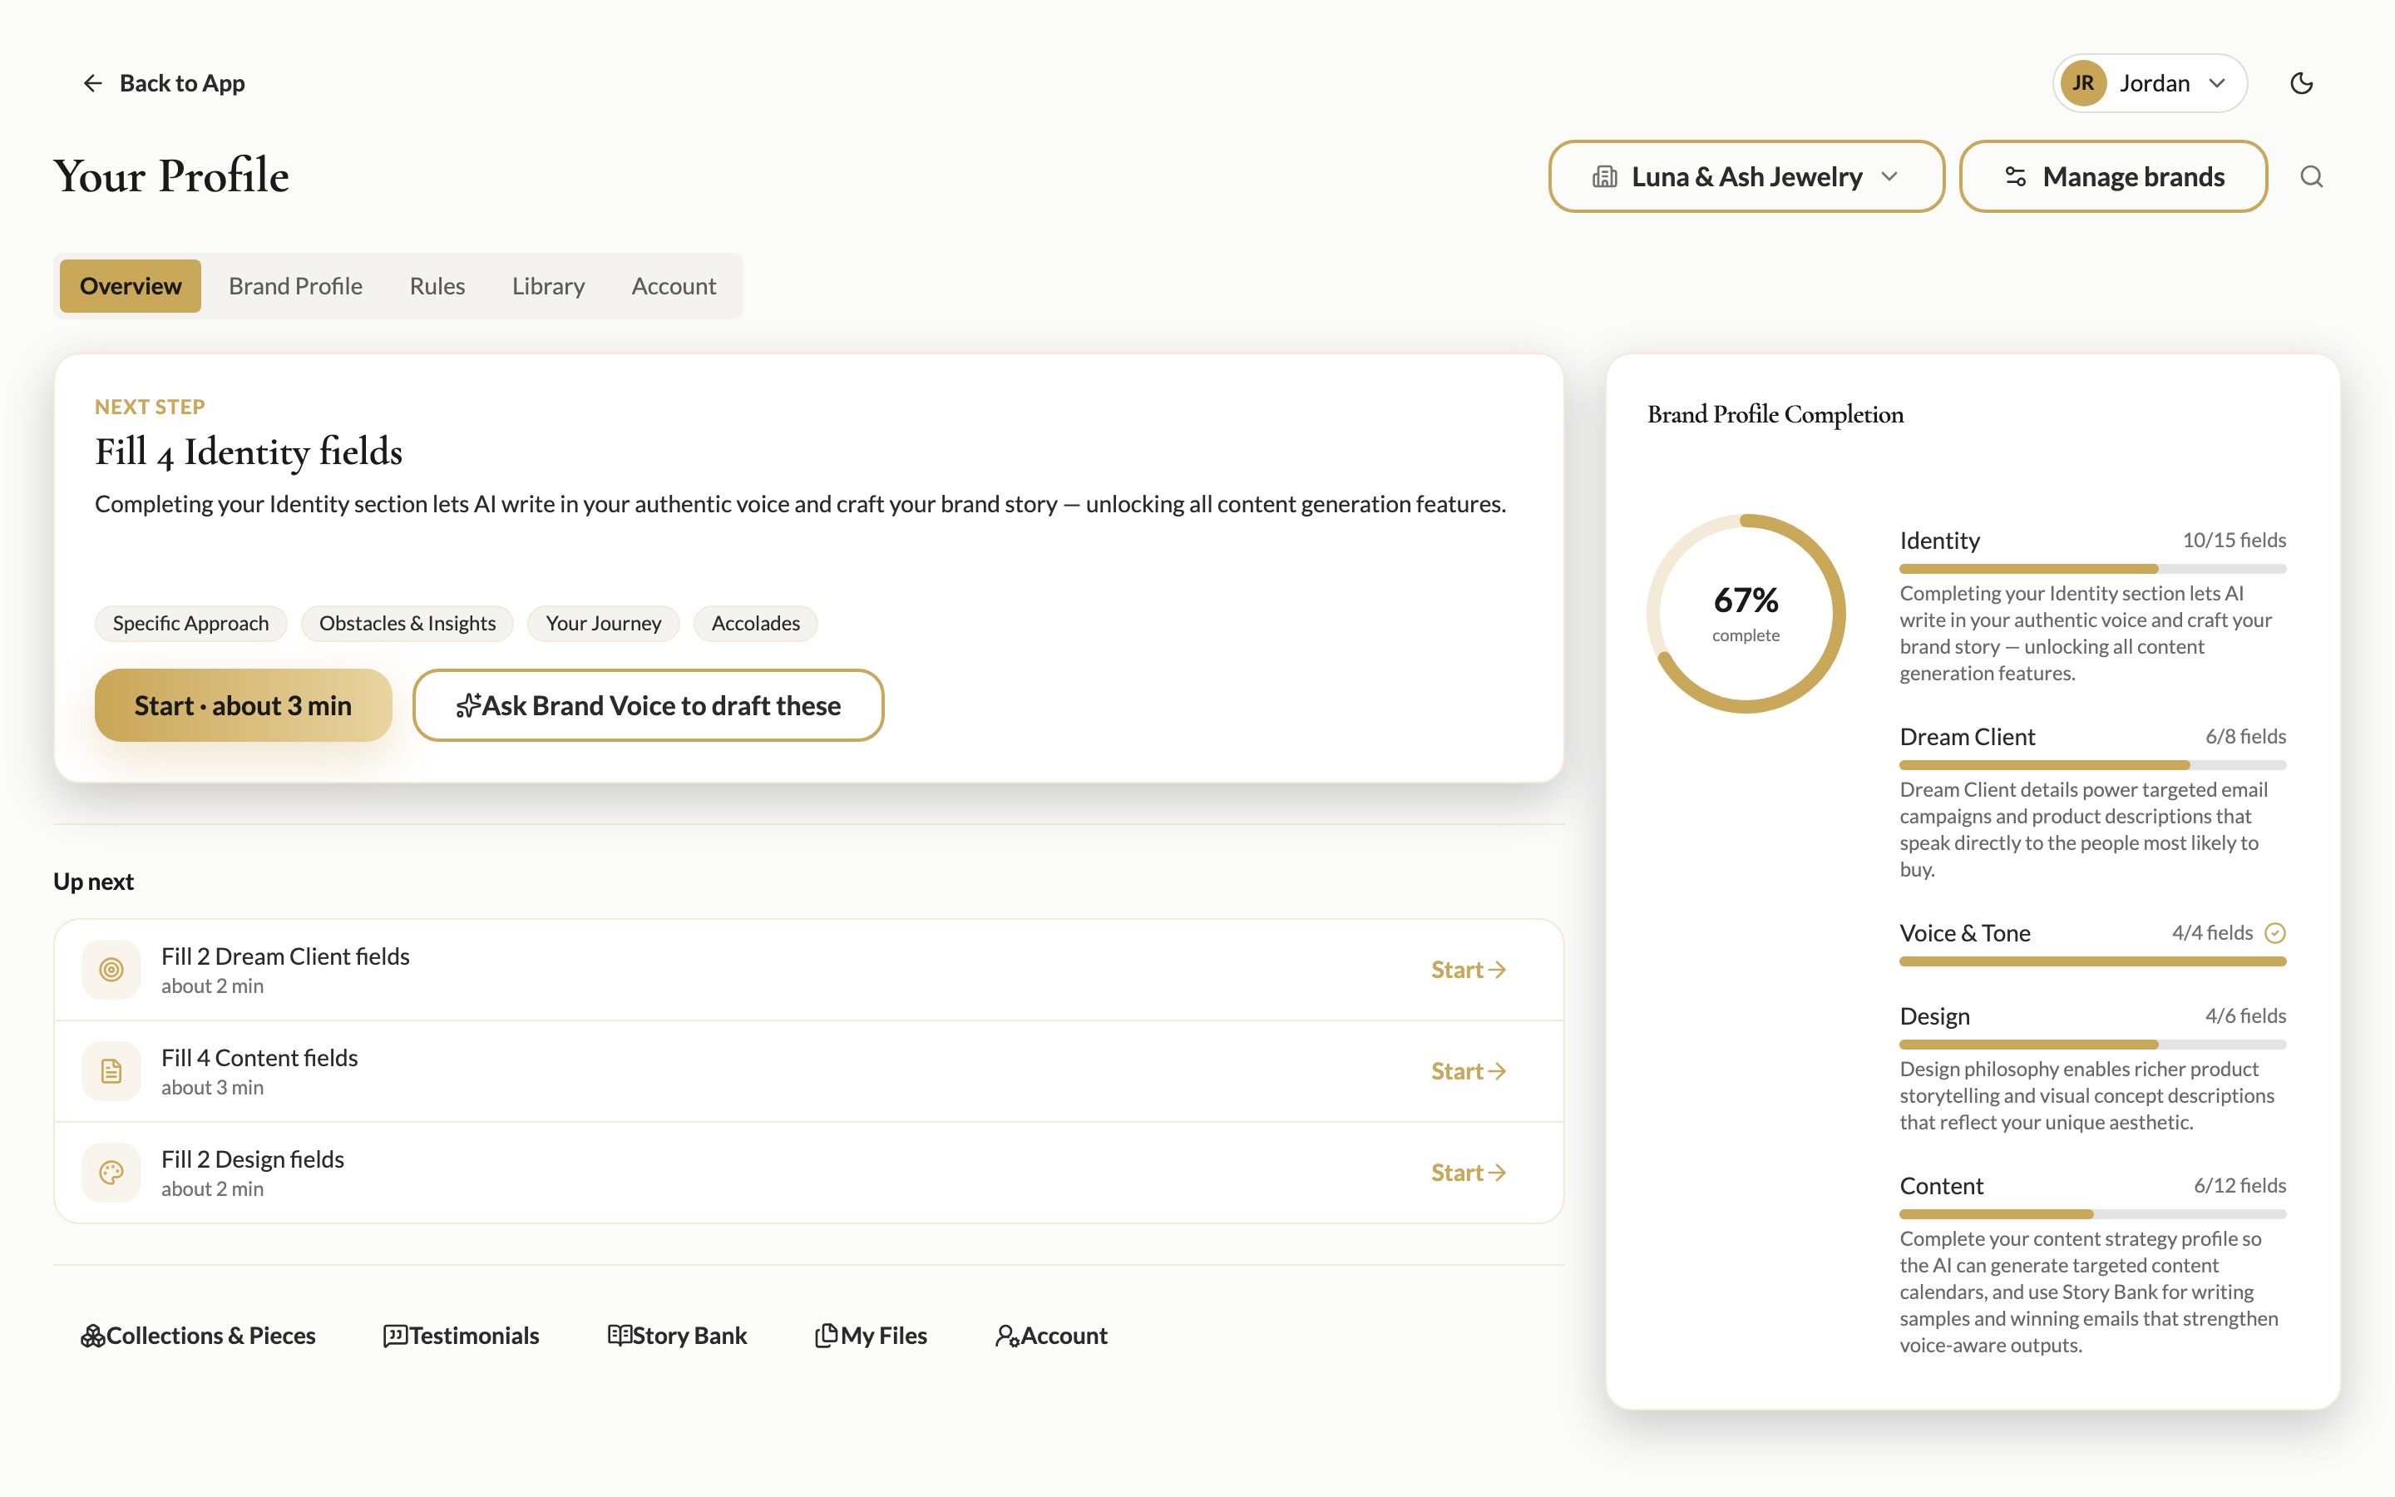Click the back arrow icon
The width and height of the screenshot is (2395, 1497).
(93, 83)
